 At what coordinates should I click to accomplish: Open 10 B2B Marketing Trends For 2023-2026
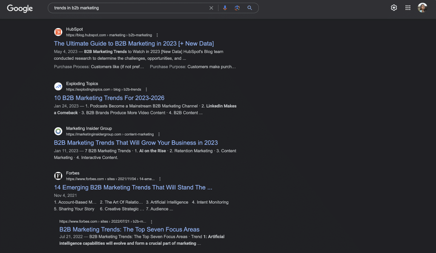109,98
